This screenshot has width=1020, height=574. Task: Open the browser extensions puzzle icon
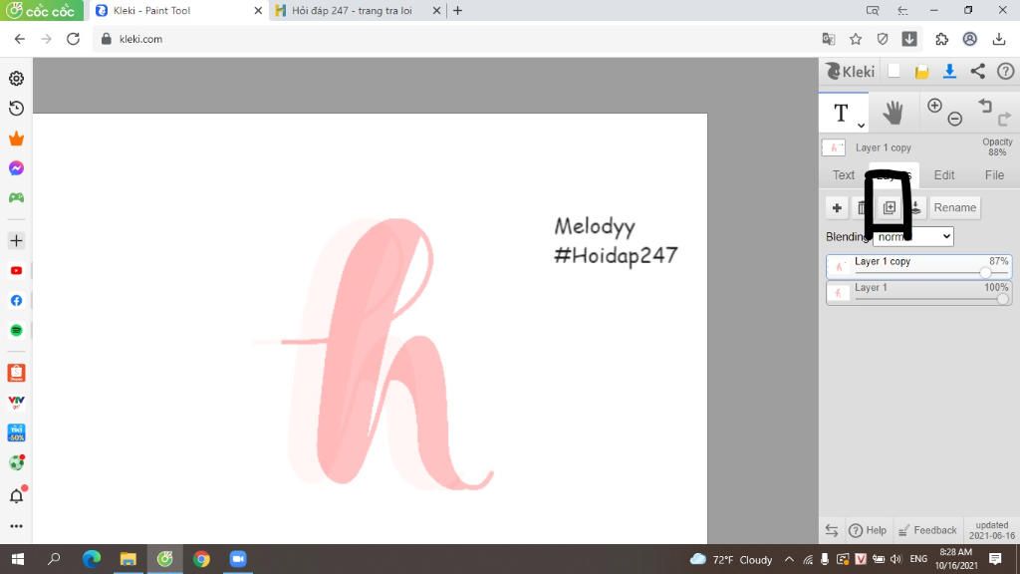pos(941,39)
